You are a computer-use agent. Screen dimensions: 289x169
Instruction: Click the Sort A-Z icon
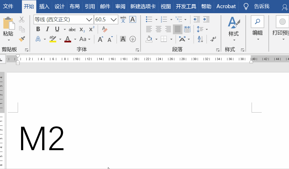(x=200, y=39)
